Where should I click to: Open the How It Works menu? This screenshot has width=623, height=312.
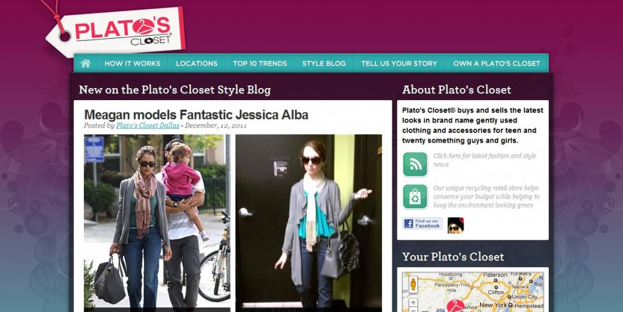coord(132,63)
